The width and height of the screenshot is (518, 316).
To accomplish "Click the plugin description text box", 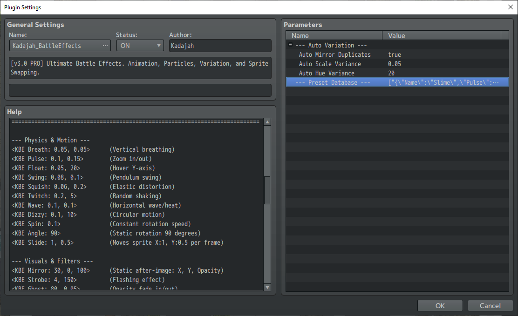I will coord(140,68).
